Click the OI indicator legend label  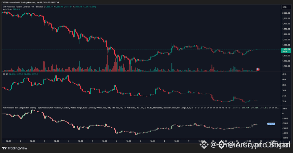click(x=4, y=74)
